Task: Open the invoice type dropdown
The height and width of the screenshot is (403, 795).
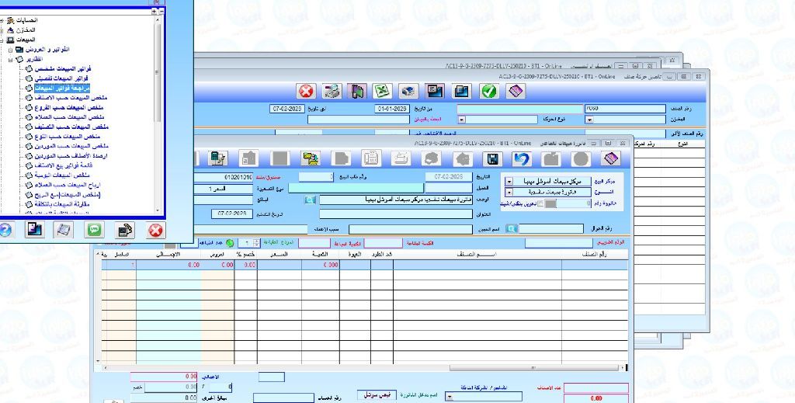Action: coord(509,192)
